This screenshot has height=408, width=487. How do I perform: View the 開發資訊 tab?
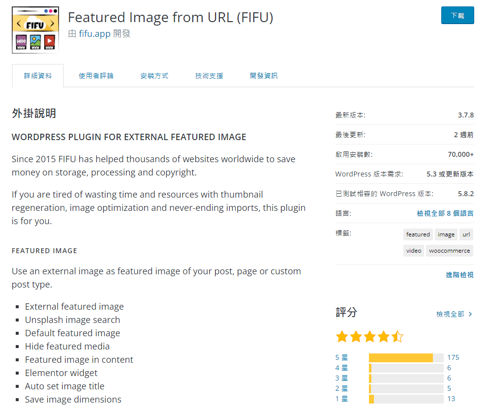point(264,76)
